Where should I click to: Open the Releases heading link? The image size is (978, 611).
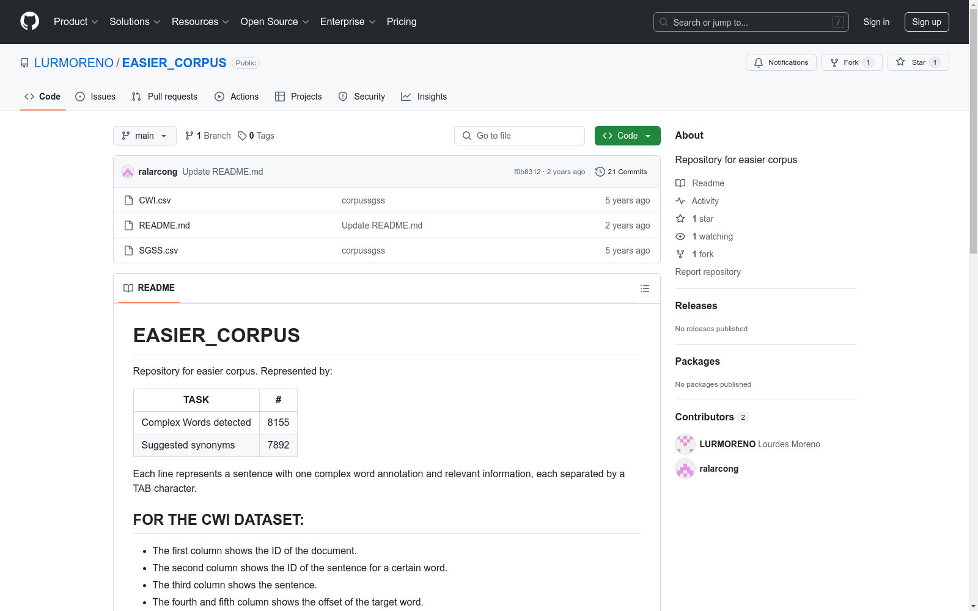click(x=696, y=305)
